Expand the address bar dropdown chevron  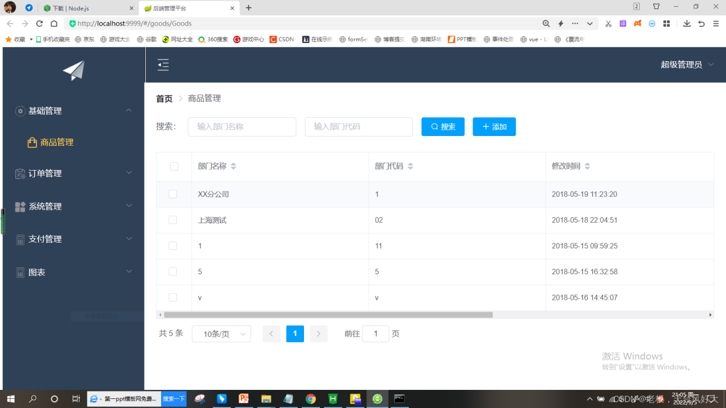point(590,24)
